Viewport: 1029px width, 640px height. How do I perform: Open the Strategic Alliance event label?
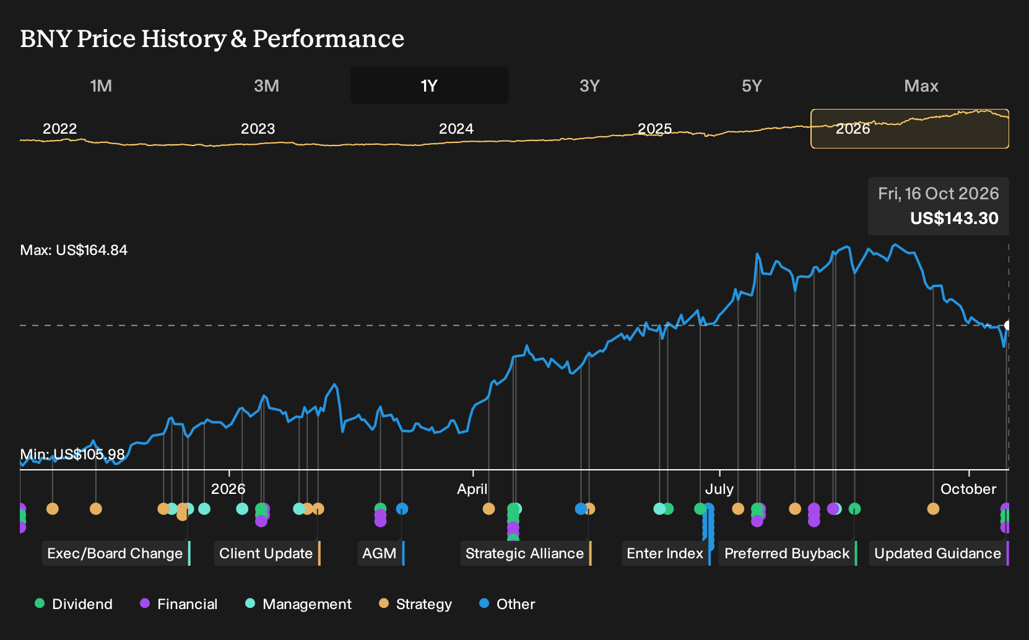click(526, 553)
